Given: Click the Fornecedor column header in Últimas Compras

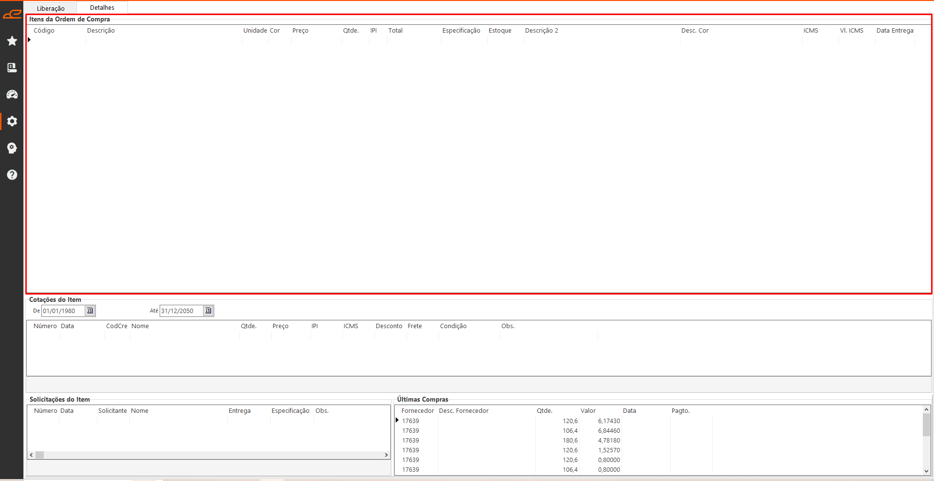Looking at the screenshot, I should tap(417, 411).
